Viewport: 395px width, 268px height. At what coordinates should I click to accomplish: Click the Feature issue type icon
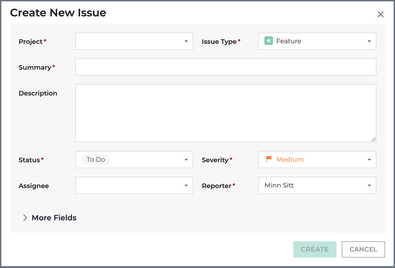(x=268, y=41)
